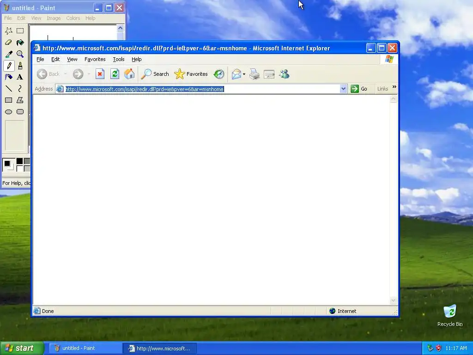Select the Rectangle shape tool in Paint
The width and height of the screenshot is (473, 355).
tap(8, 100)
